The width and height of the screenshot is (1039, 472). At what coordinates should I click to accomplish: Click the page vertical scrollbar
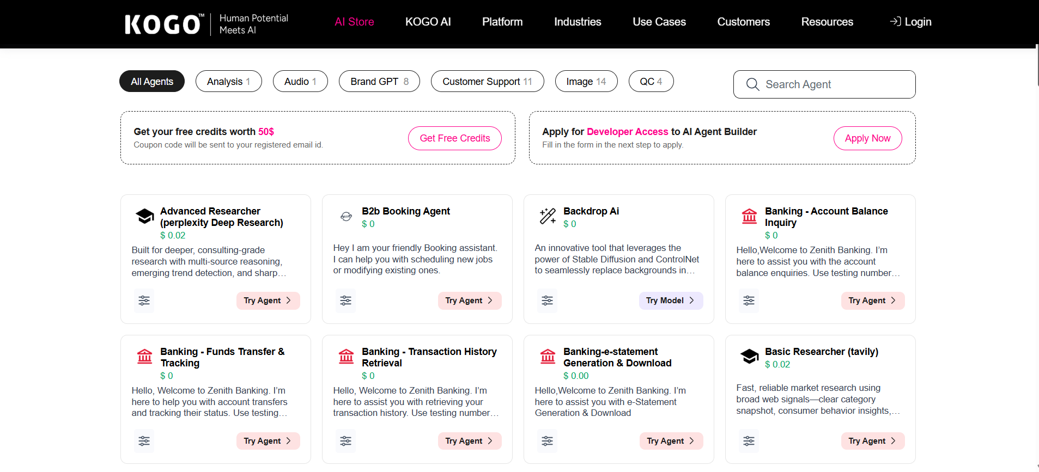(1037, 65)
